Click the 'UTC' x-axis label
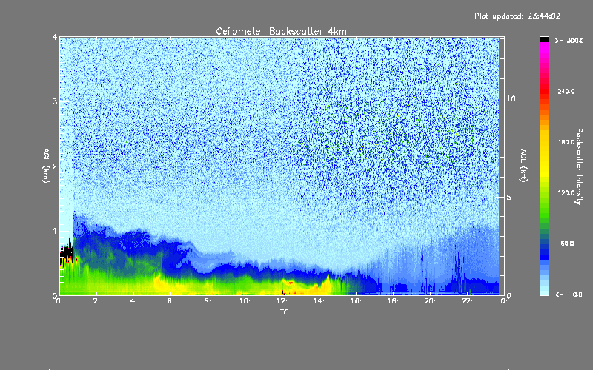593x370 pixels. [282, 312]
